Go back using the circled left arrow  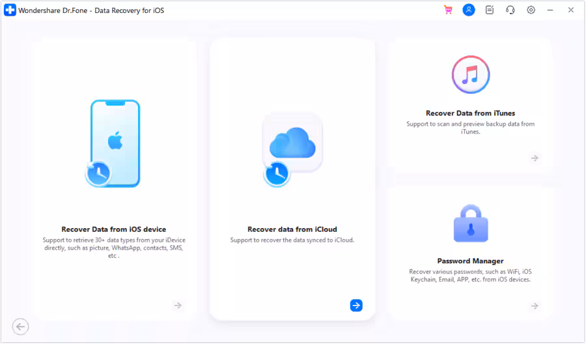(20, 327)
